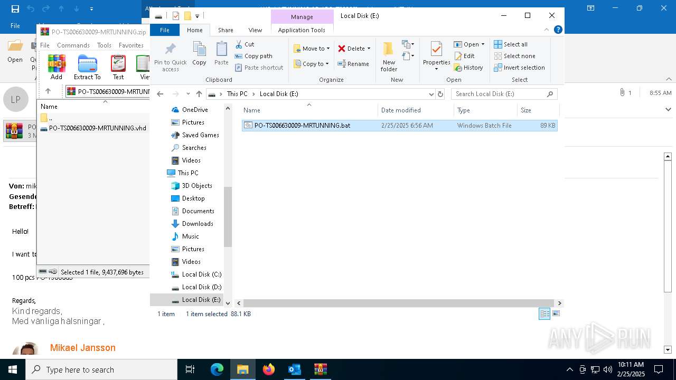Click Invert selection in ribbon
This screenshot has width=676, height=380.
click(519, 68)
